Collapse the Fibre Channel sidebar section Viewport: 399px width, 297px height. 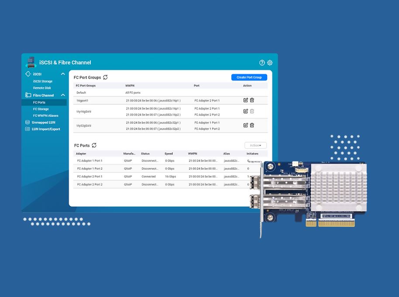point(63,95)
